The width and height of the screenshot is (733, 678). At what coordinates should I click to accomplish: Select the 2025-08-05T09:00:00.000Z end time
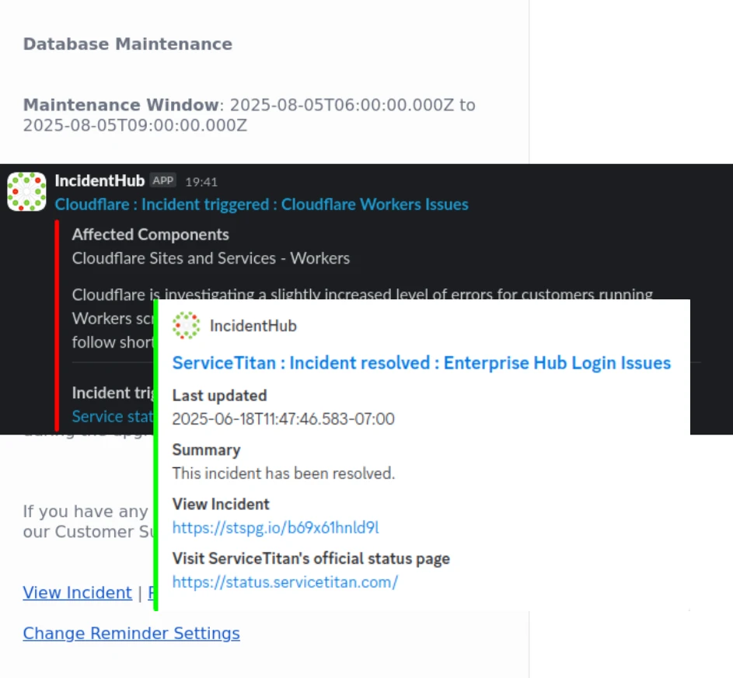[135, 125]
